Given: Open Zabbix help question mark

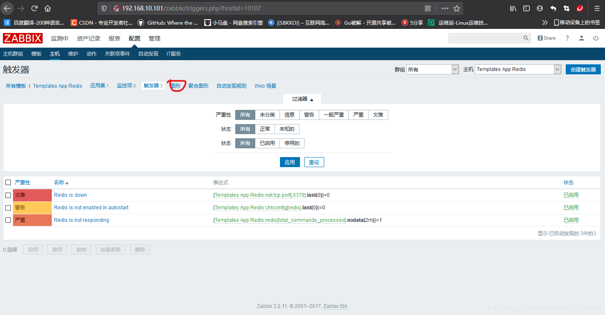Looking at the screenshot, I should click(567, 38).
